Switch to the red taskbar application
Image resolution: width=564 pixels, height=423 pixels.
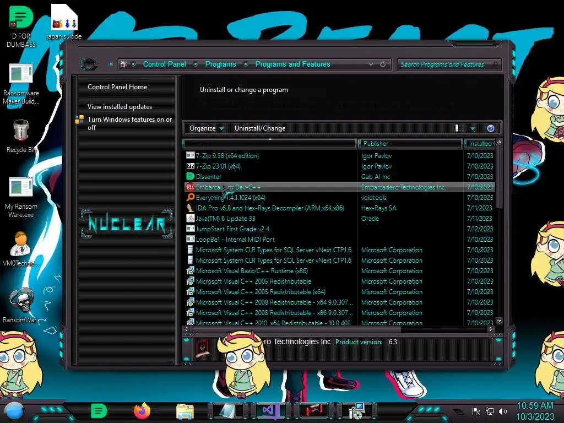[313, 411]
